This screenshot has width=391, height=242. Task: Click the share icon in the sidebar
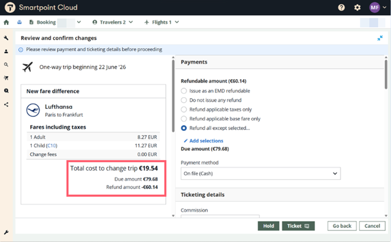tap(6, 105)
